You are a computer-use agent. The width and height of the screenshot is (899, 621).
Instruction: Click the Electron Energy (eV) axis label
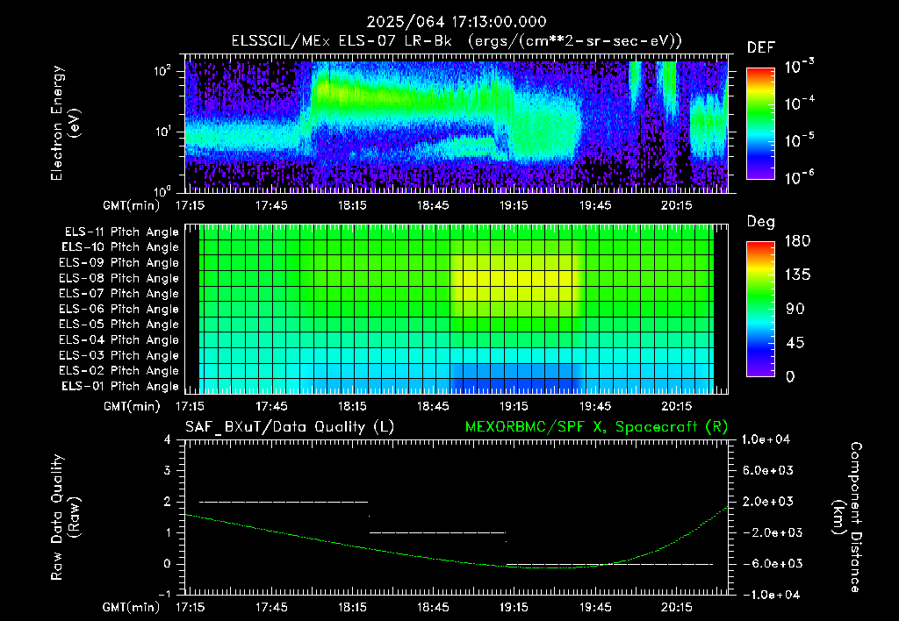click(x=66, y=123)
